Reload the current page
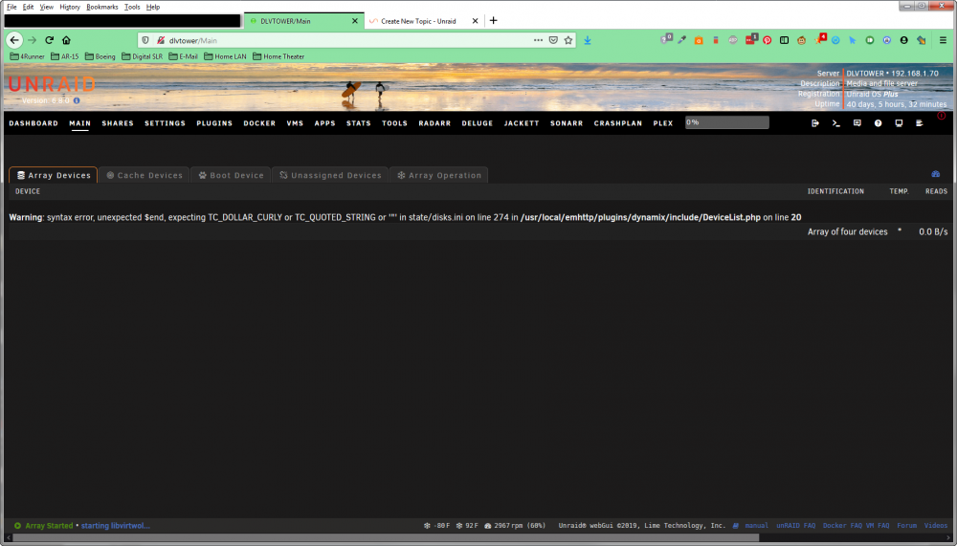Screen dimensions: 957x546 click(50, 40)
